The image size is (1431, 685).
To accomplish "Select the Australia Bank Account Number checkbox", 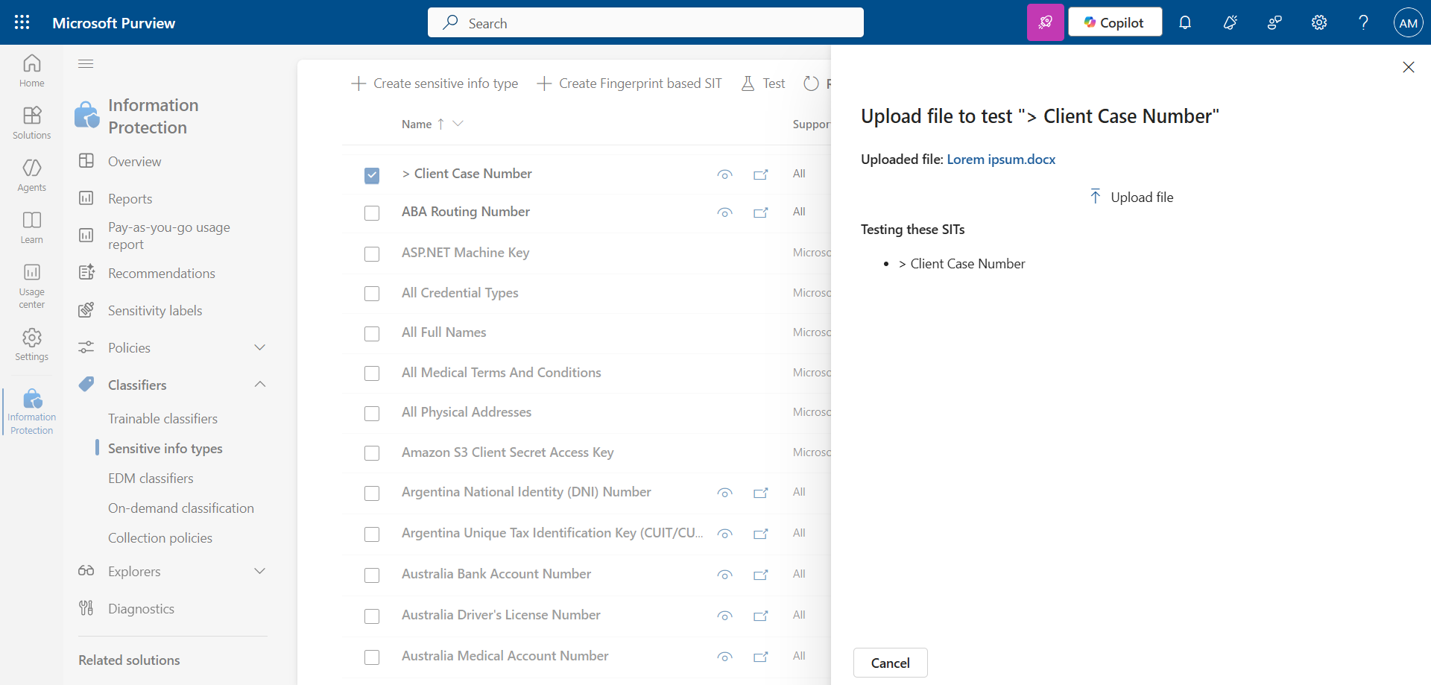I will pos(372,575).
